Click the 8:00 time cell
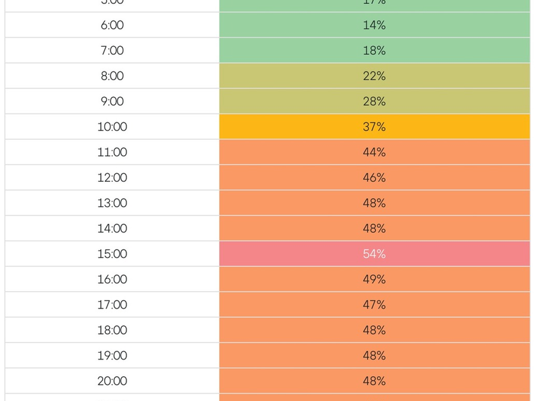535x401 pixels. click(112, 76)
